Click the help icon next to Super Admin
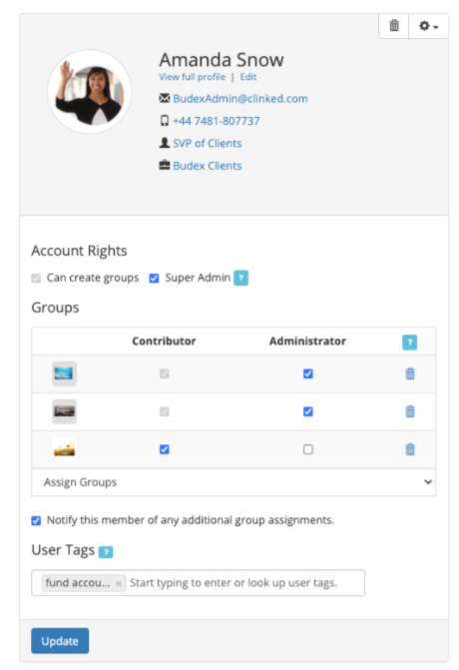459x670 pixels. (x=240, y=278)
